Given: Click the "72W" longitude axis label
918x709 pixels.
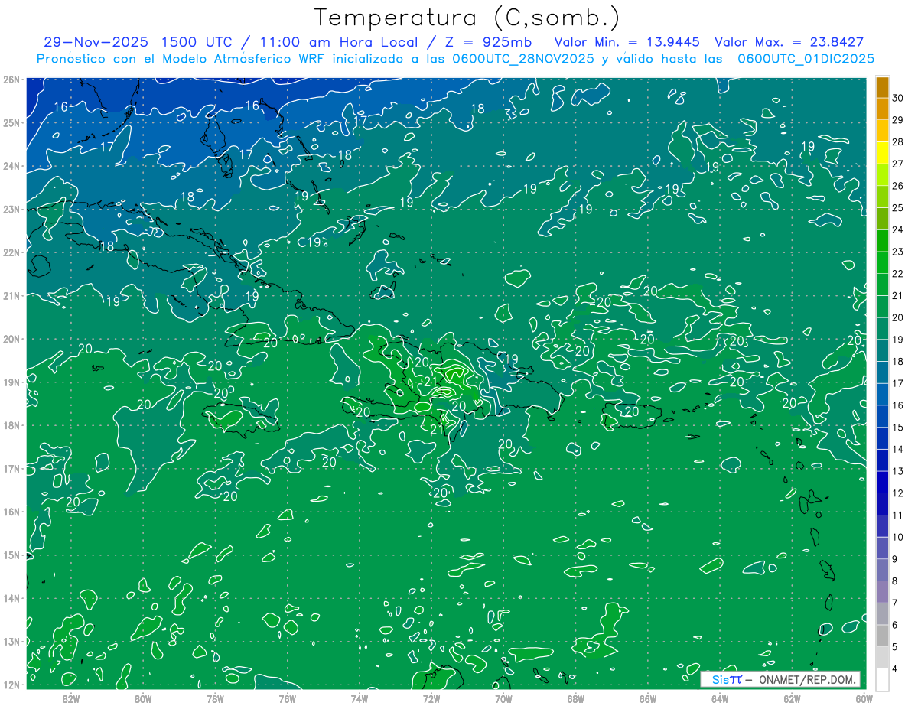Looking at the screenshot, I should 431,698.
